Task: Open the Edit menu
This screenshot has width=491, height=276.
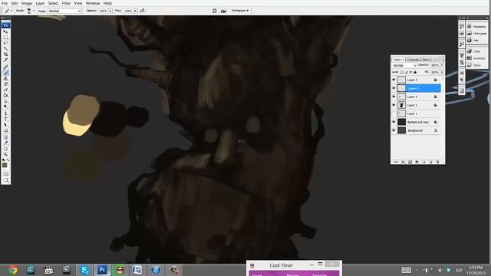Action: 15,3
